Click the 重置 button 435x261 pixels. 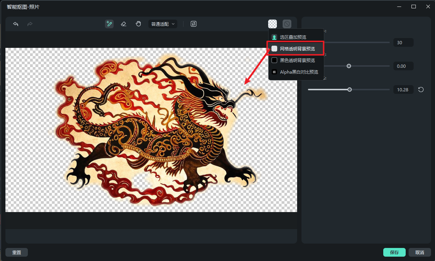coord(17,252)
